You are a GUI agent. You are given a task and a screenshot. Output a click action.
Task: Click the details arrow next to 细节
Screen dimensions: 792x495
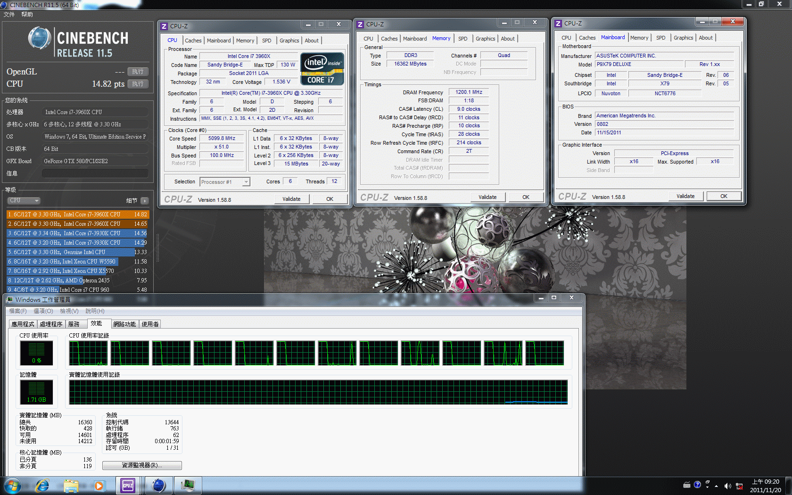(145, 201)
